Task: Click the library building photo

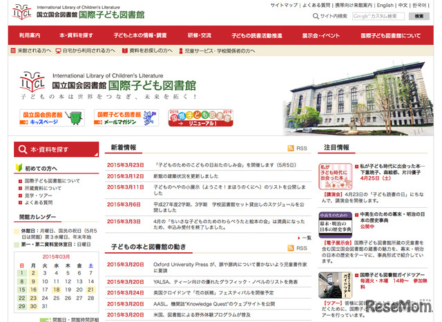Action: pos(358,99)
